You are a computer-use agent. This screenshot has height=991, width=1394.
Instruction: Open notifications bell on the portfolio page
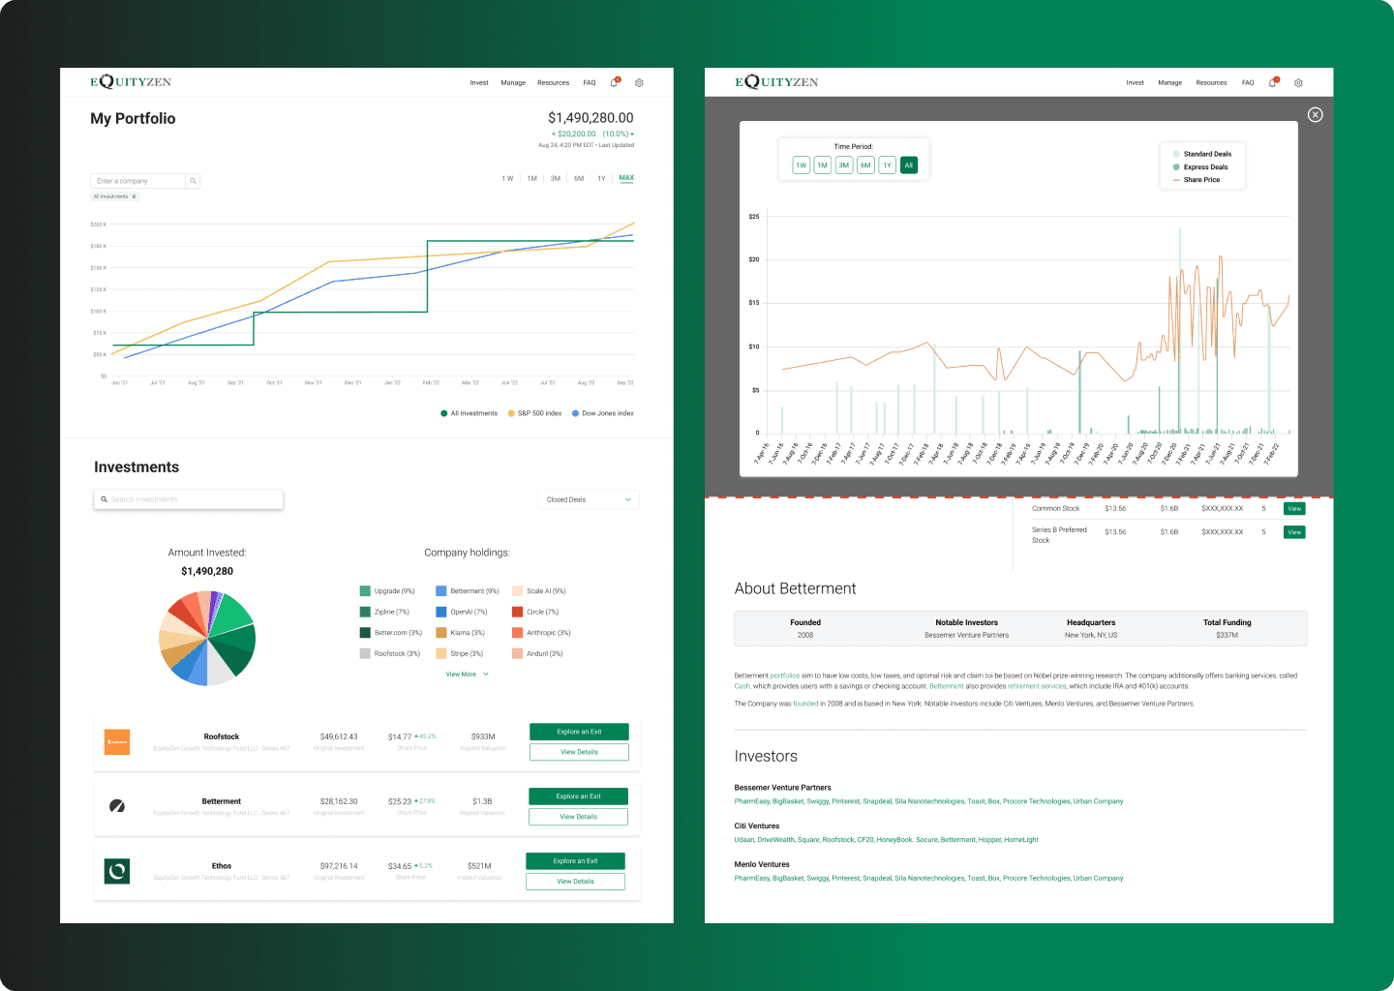coord(614,82)
